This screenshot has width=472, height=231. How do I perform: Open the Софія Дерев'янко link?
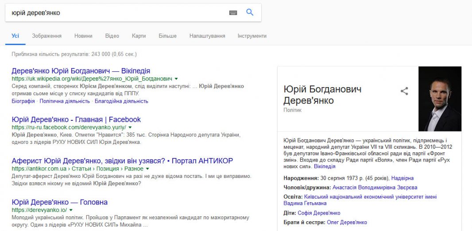(x=319, y=213)
